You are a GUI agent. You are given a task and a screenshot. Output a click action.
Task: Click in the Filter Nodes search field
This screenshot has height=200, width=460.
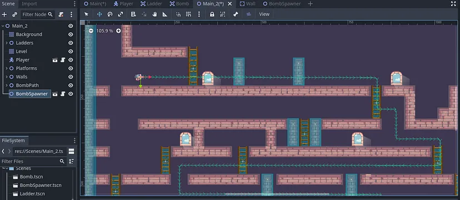tap(37, 14)
